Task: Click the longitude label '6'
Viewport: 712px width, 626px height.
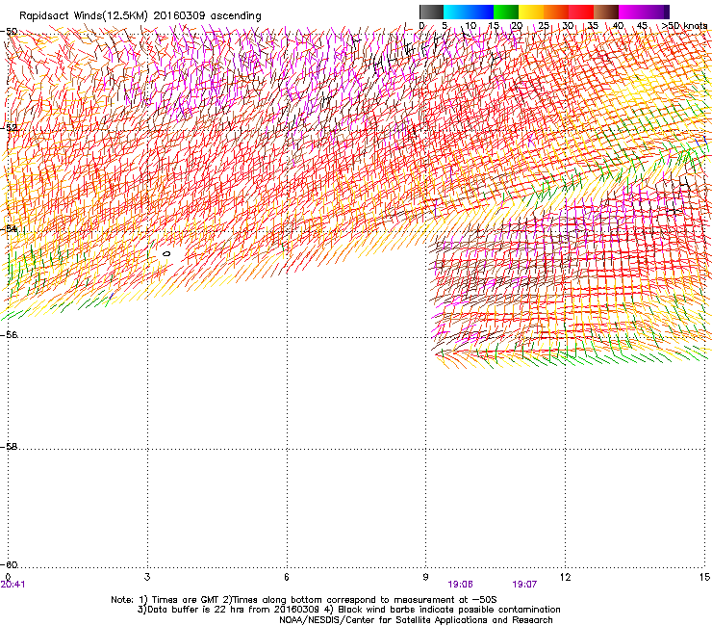Action: pyautogui.click(x=287, y=577)
